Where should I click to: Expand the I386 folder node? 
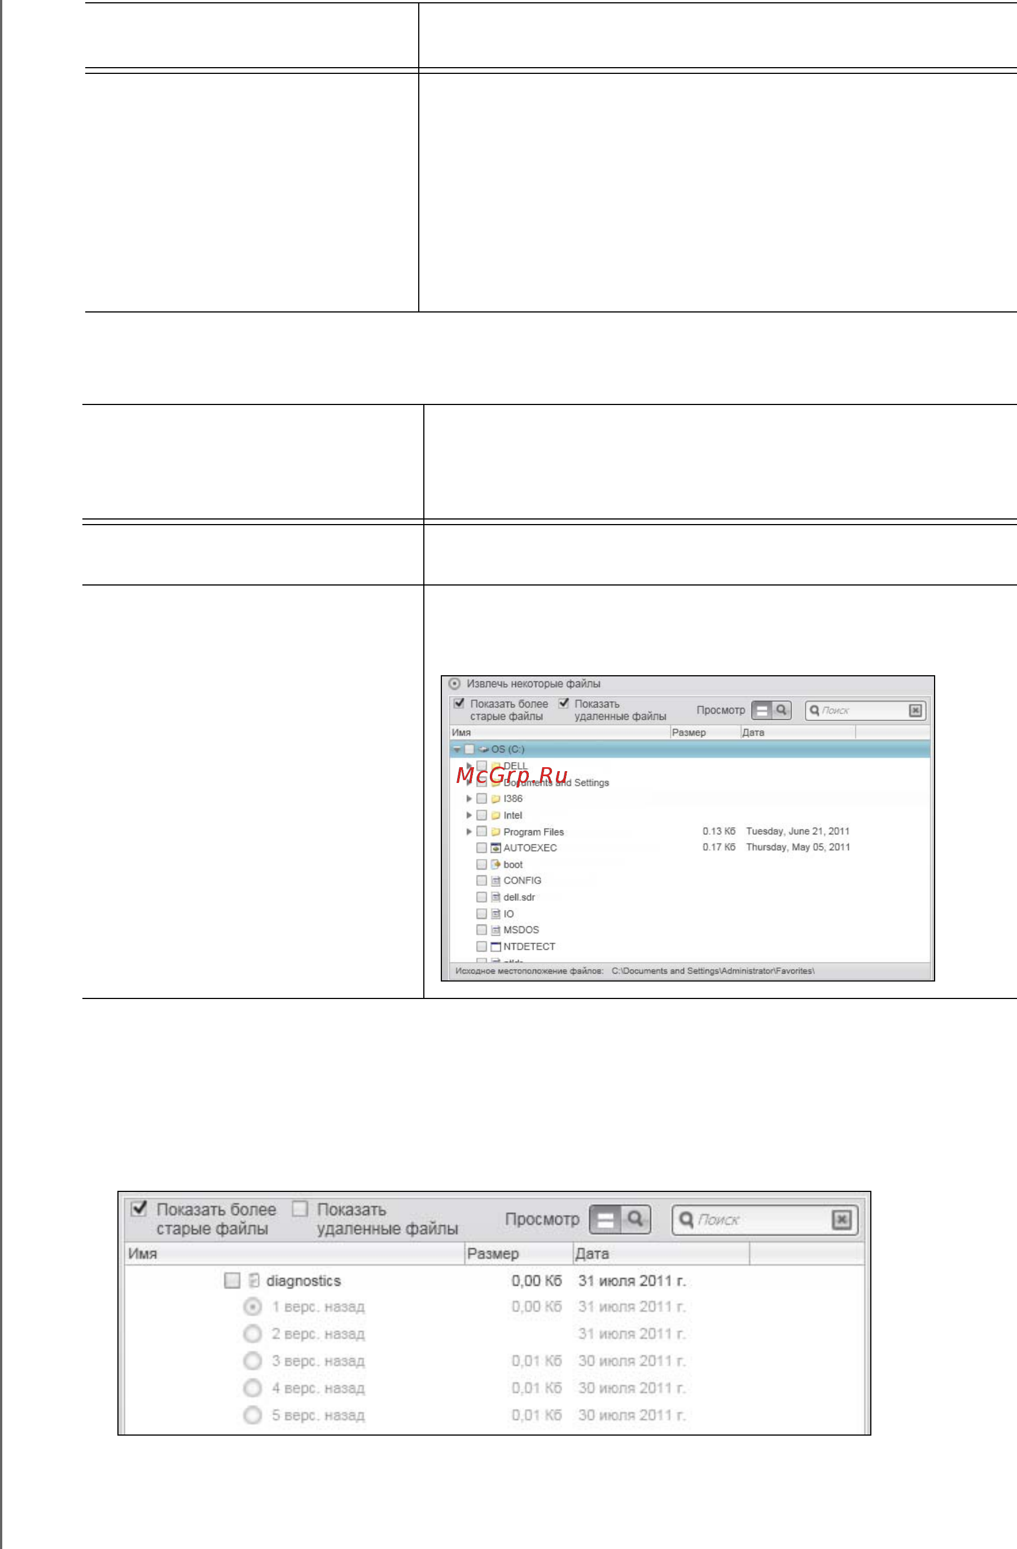[469, 799]
